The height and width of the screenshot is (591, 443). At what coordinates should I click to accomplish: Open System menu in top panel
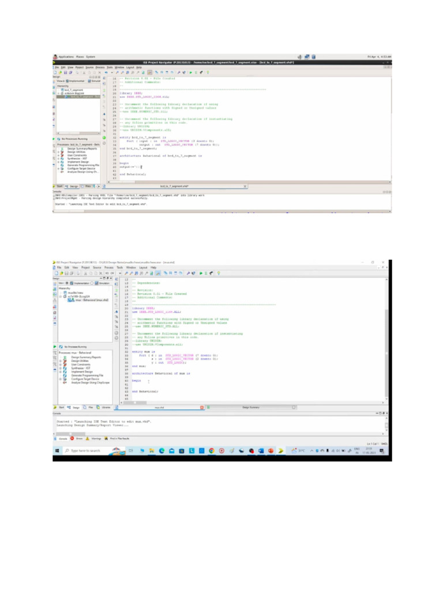point(91,57)
